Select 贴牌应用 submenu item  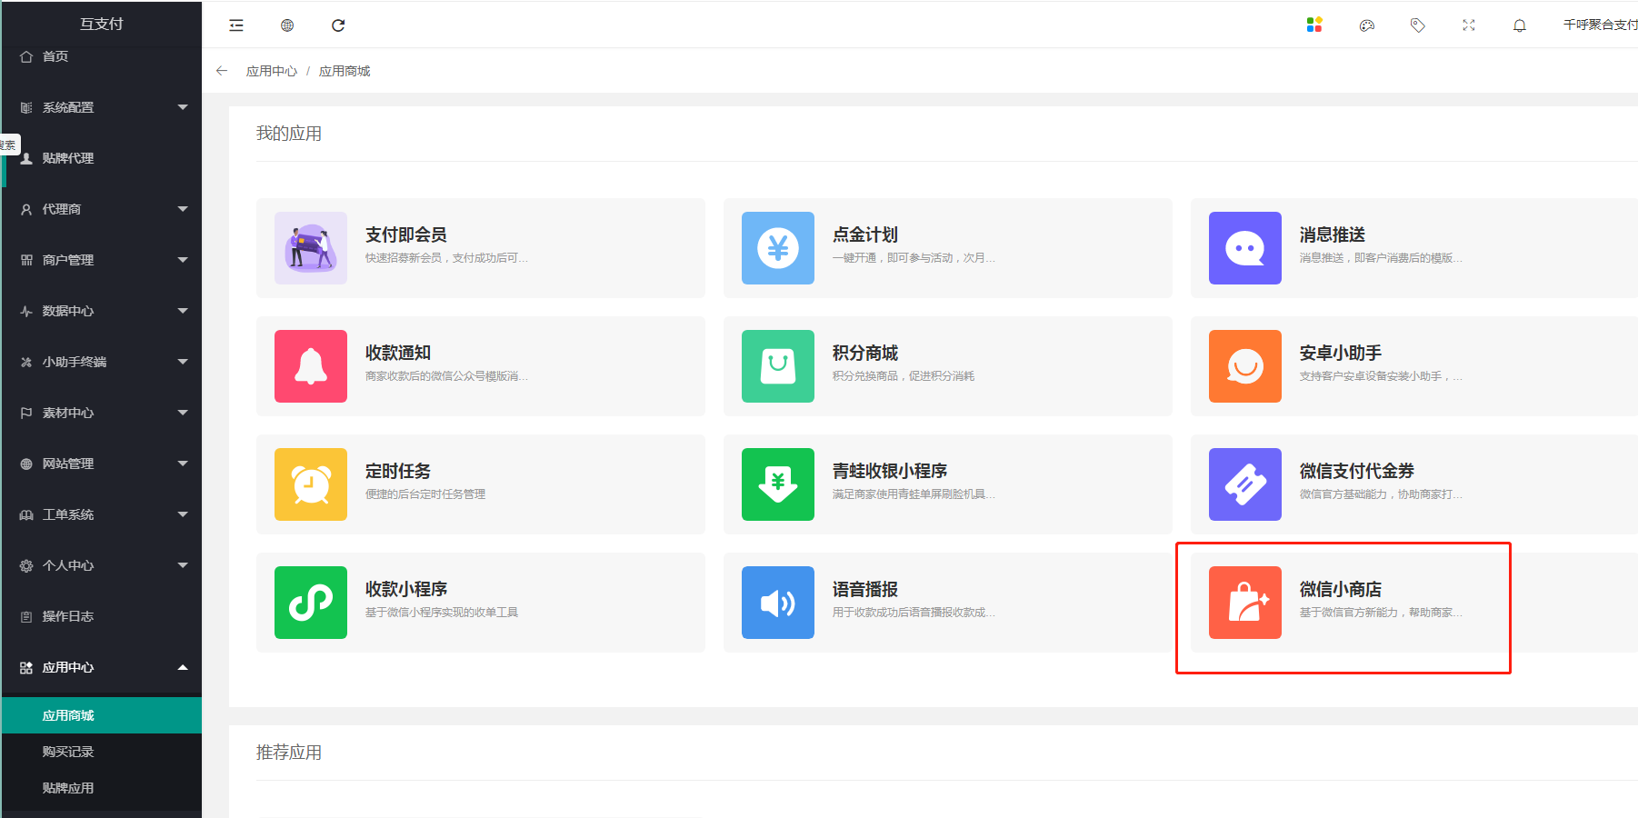(x=101, y=788)
